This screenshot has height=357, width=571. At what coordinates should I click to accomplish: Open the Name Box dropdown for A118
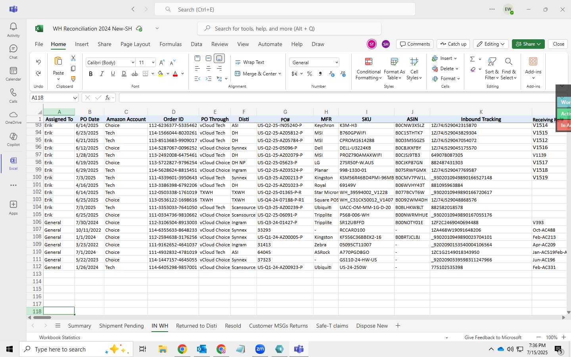[75, 98]
